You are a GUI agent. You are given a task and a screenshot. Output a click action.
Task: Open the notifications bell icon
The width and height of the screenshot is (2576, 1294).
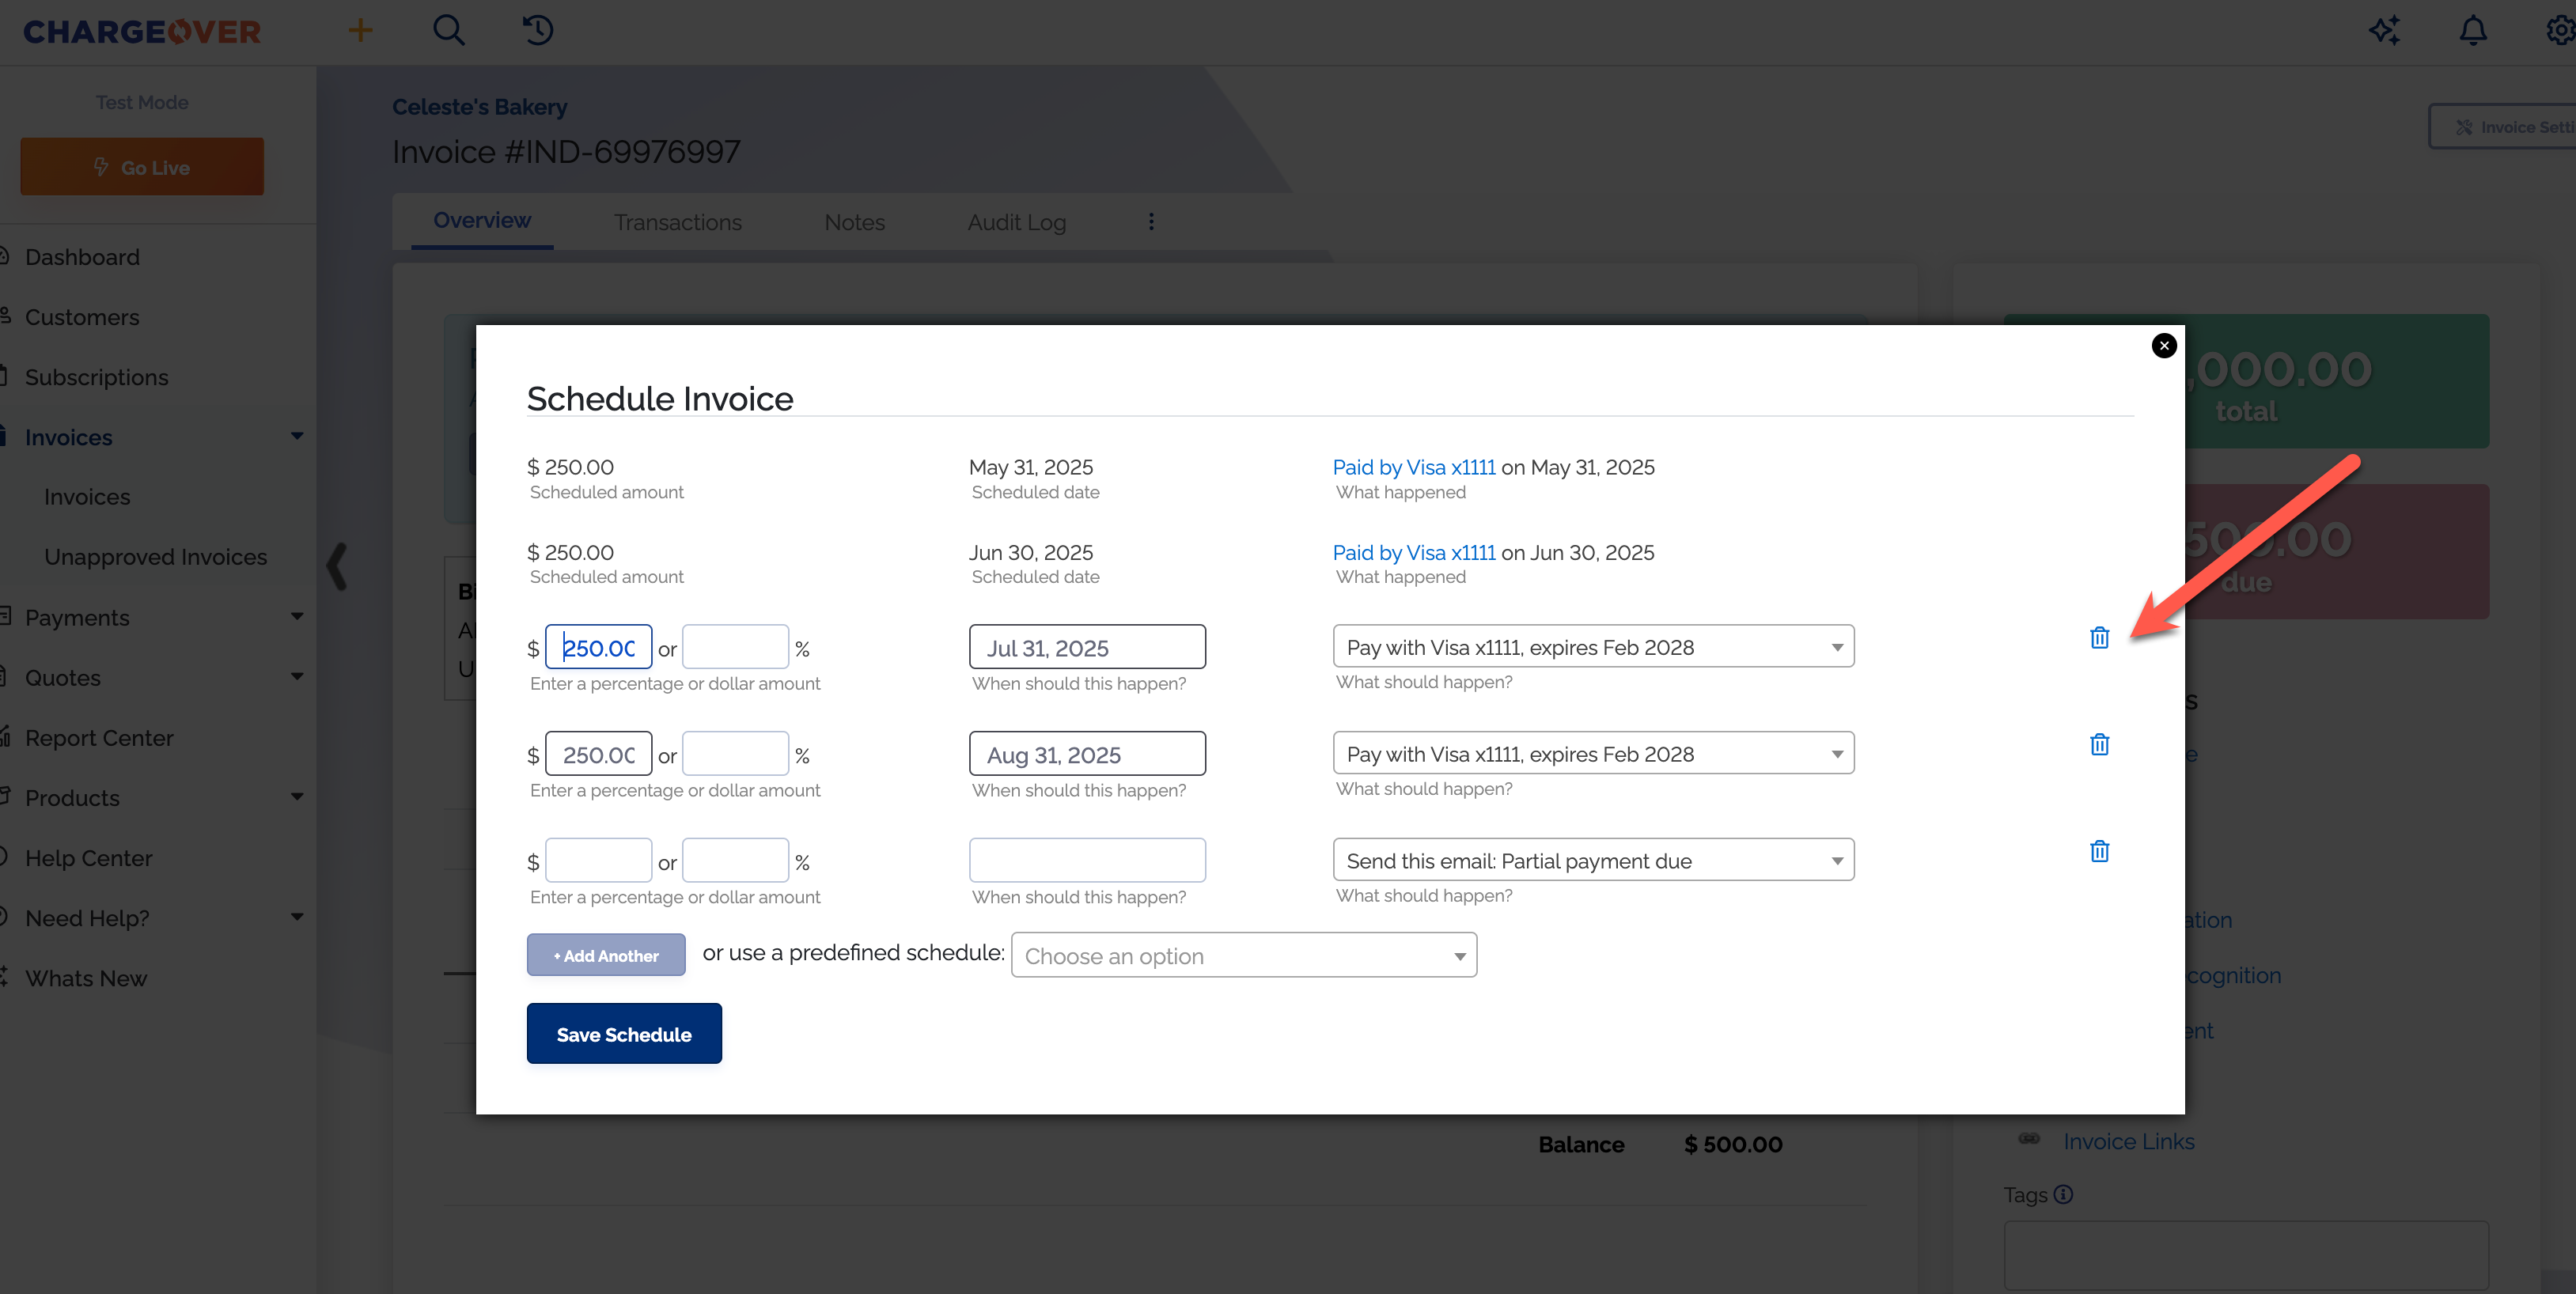pos(2473,31)
